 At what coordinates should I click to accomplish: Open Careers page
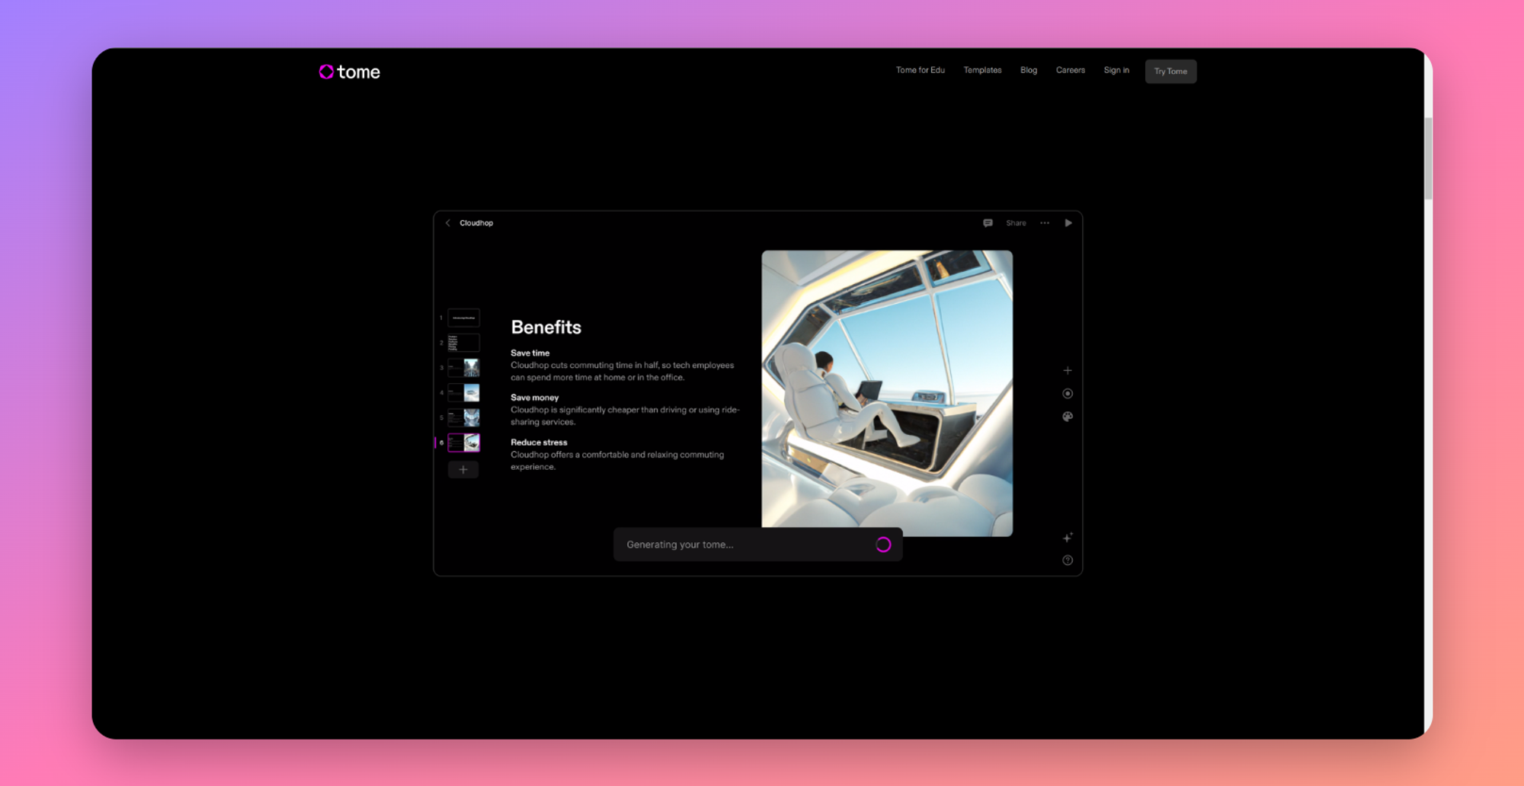(1070, 70)
